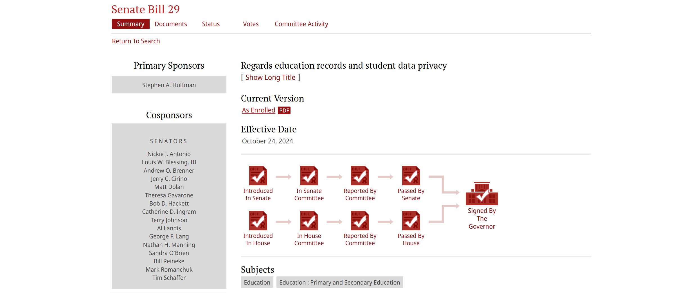Go to the Votes tab
This screenshot has height=293, width=680.
click(251, 24)
